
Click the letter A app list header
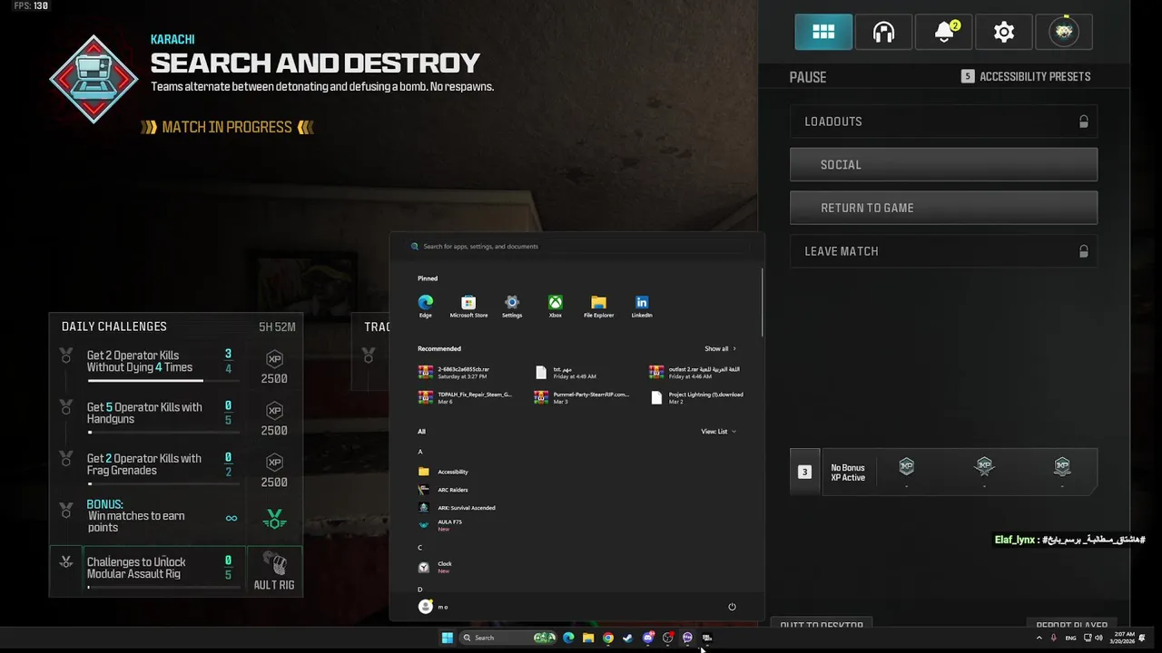420,452
